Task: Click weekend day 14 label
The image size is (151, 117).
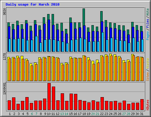Action: click(66, 114)
